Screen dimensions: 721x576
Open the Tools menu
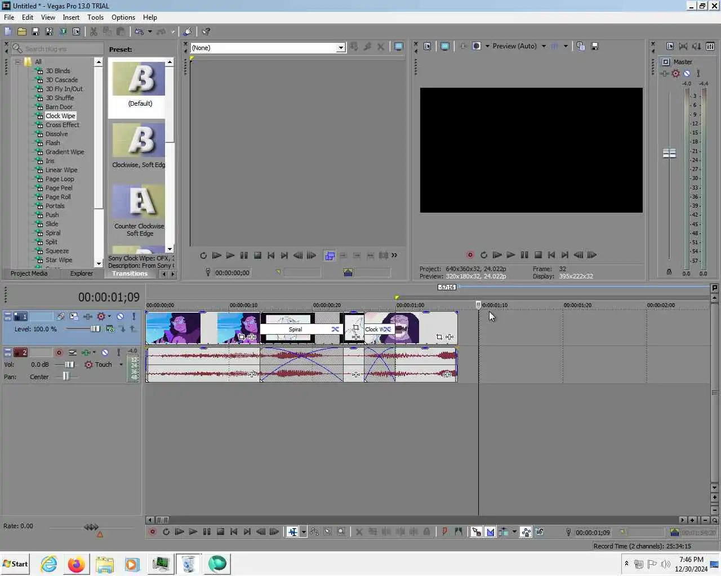[95, 17]
